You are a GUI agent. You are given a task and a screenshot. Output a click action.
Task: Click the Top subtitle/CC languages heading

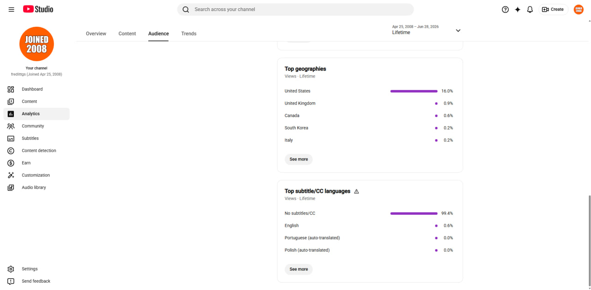click(318, 191)
